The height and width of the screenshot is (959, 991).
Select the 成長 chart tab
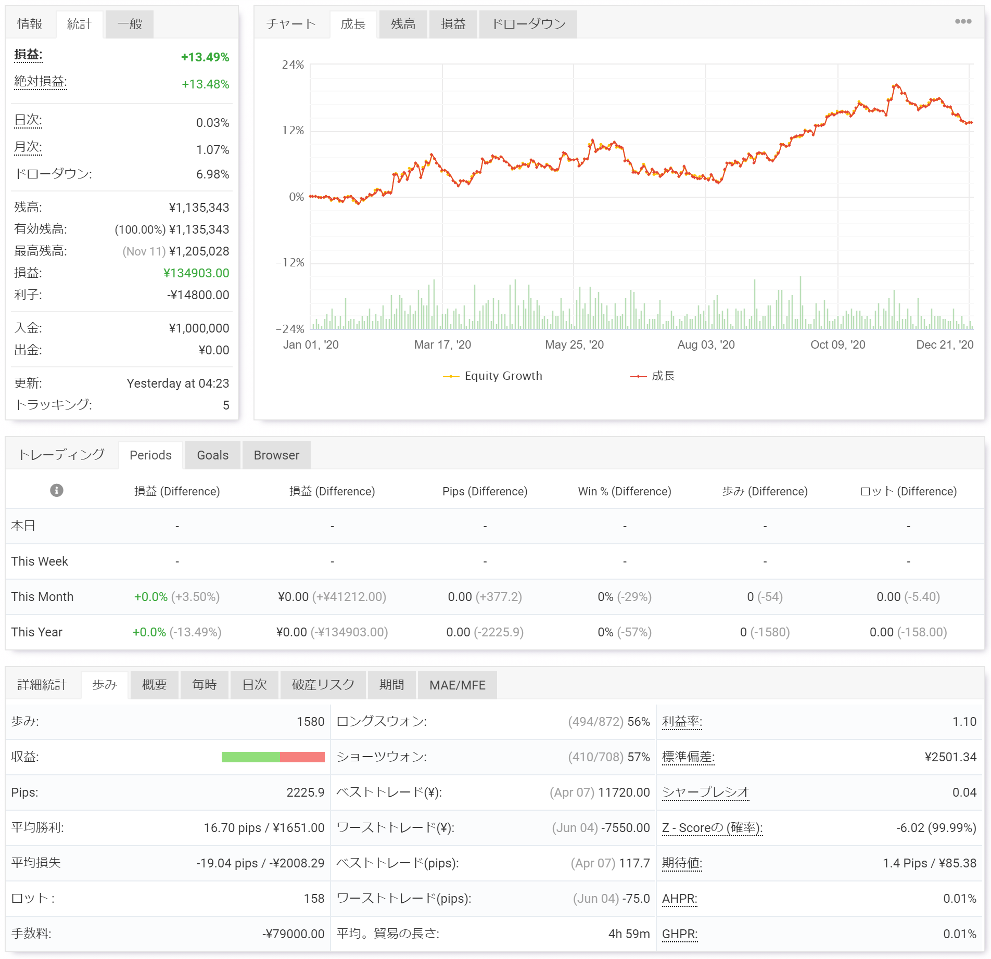353,24
